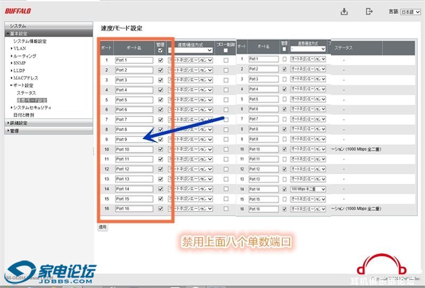The image size is (425, 288).
Task: Click the Port 12 name field
Action: [134, 169]
